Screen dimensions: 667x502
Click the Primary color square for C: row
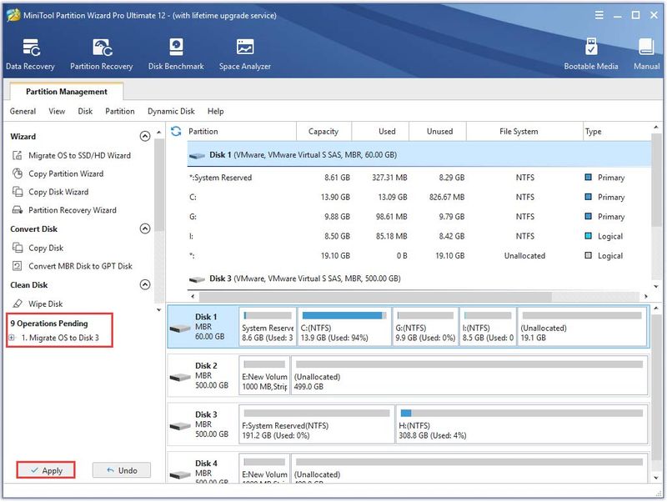point(589,197)
